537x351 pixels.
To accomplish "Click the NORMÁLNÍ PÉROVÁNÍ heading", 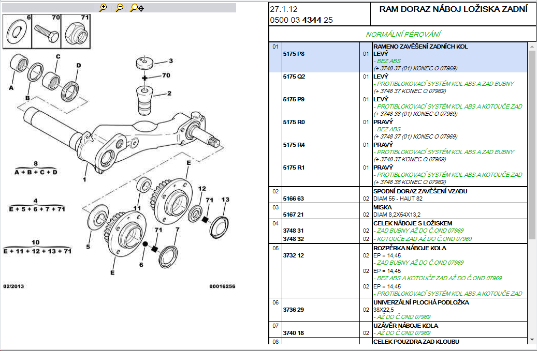I will [x=403, y=34].
